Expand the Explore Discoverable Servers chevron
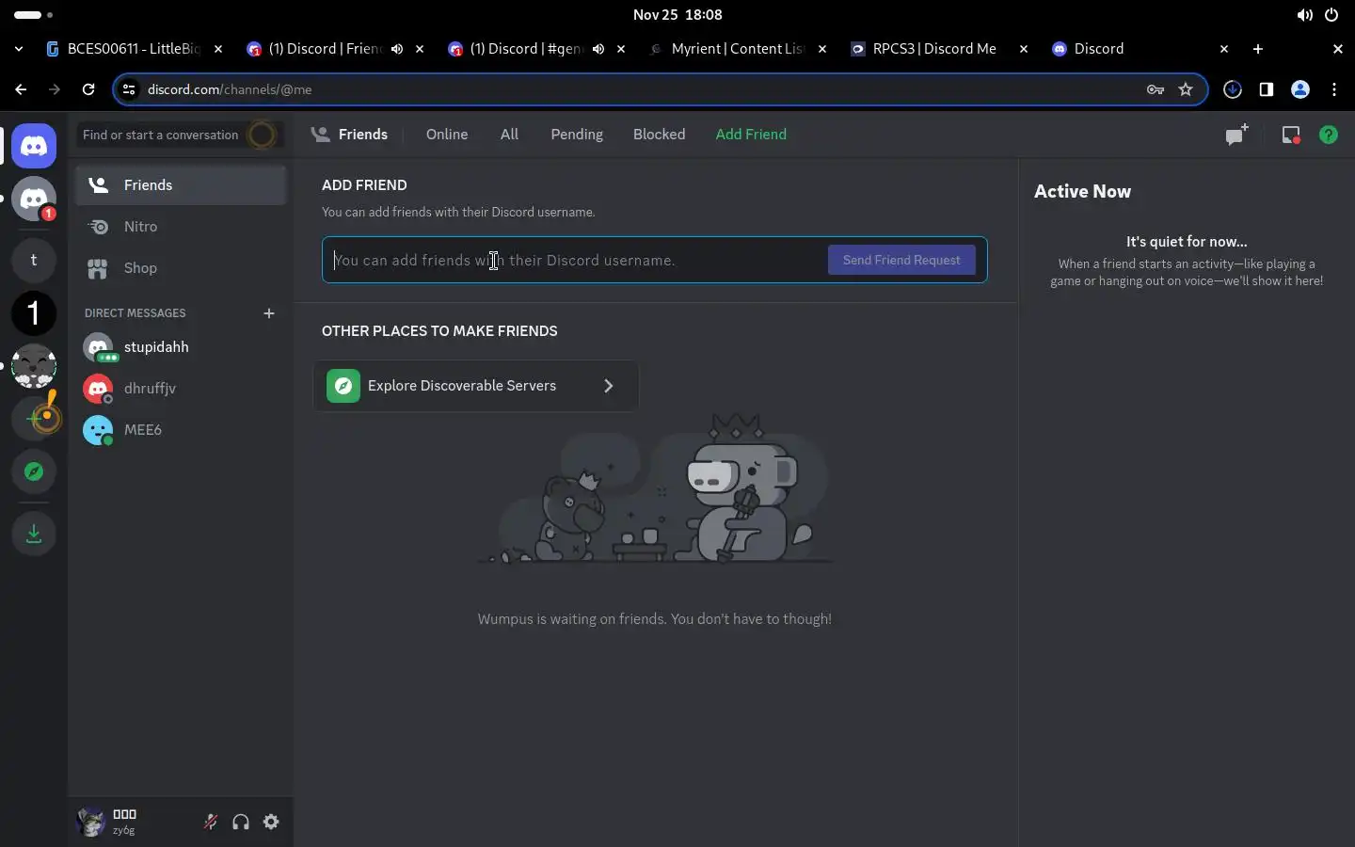Image resolution: width=1355 pixels, height=847 pixels. click(609, 386)
